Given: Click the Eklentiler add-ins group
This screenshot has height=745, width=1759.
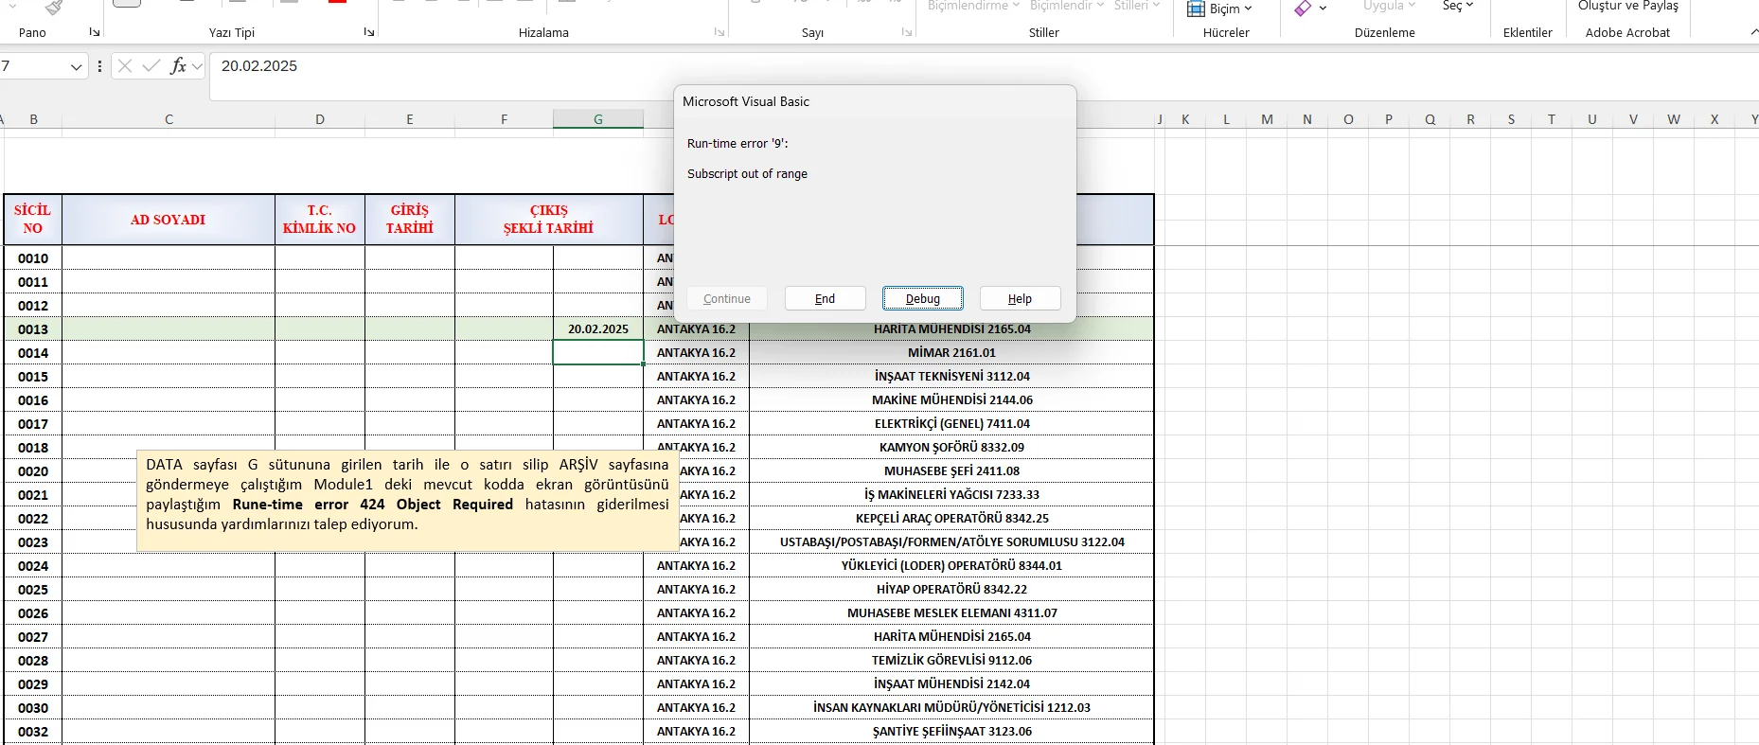Looking at the screenshot, I should tap(1527, 32).
